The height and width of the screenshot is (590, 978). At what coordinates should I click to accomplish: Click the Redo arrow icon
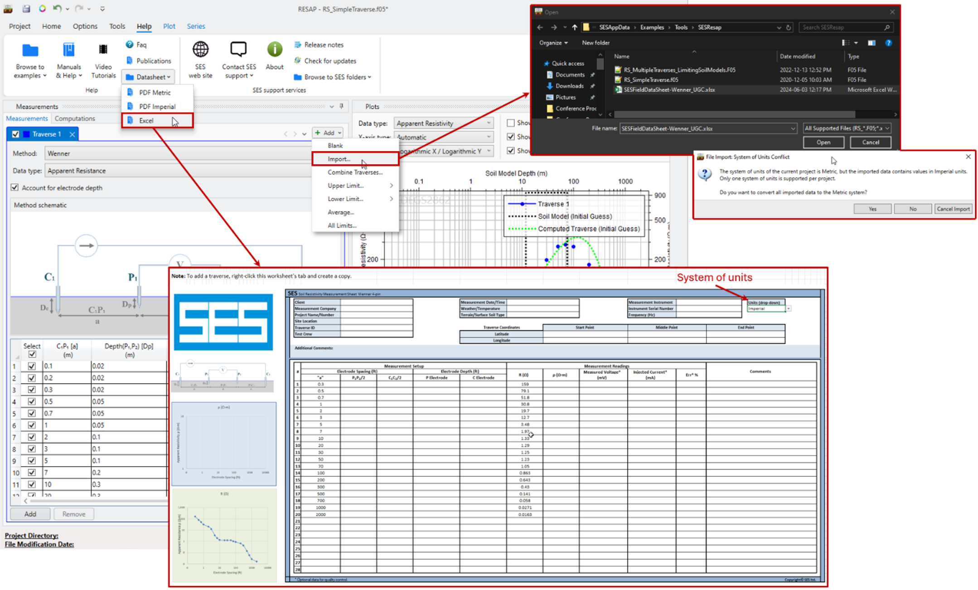79,9
